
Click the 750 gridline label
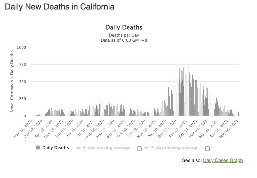pos(23,64)
